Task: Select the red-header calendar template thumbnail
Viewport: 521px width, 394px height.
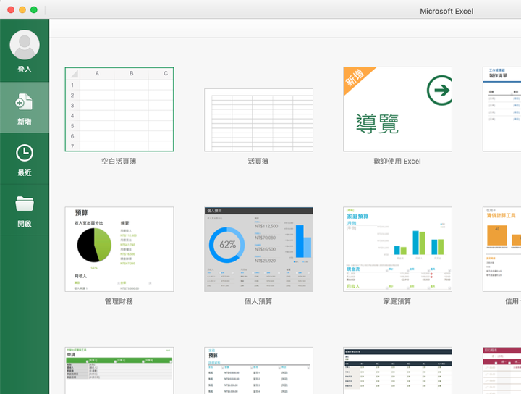Action: [501, 370]
